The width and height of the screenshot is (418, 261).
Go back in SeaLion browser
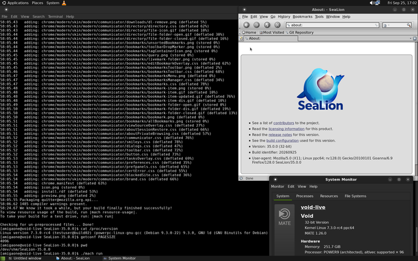246,25
